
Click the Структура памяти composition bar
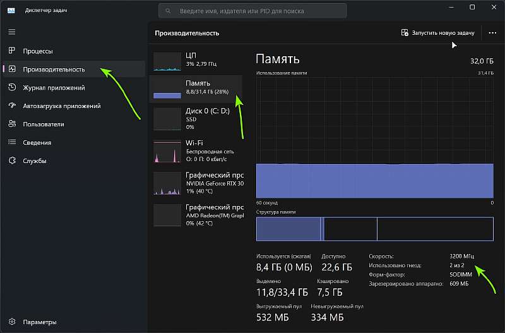point(374,229)
